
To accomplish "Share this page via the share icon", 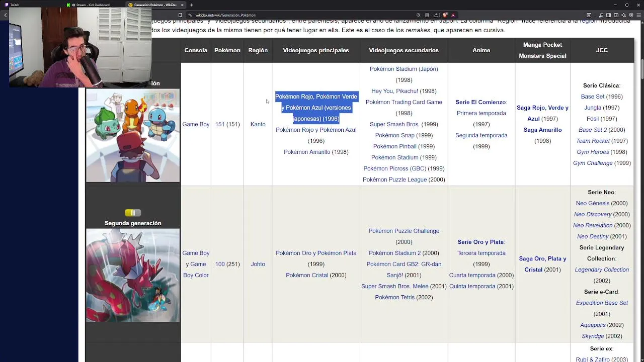I will pyautogui.click(x=435, y=15).
